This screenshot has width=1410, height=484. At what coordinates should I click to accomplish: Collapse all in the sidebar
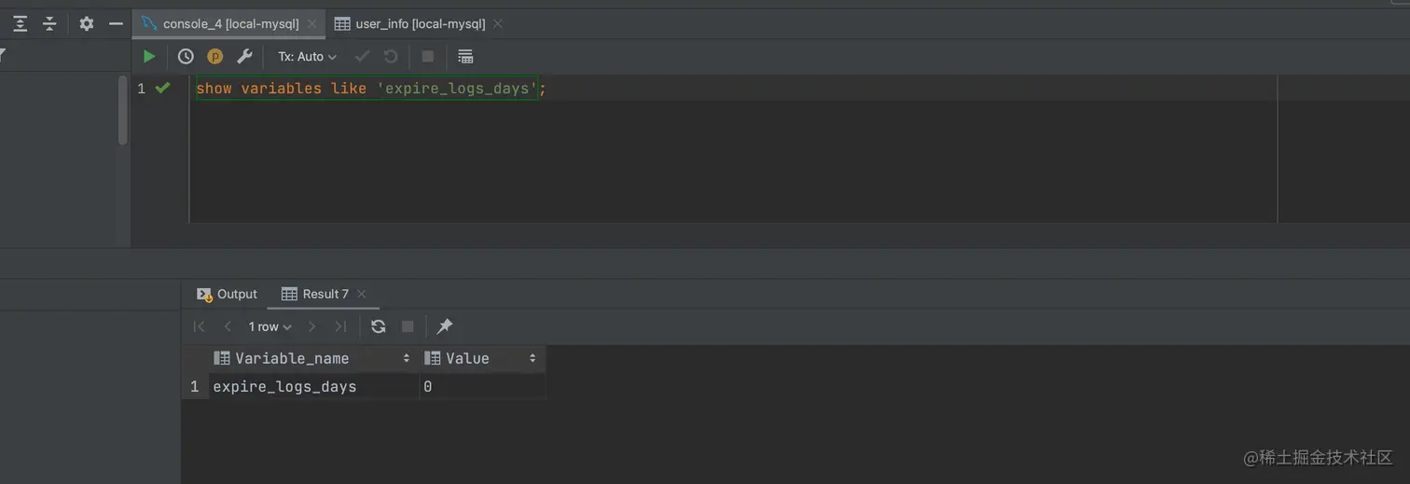pos(49,23)
